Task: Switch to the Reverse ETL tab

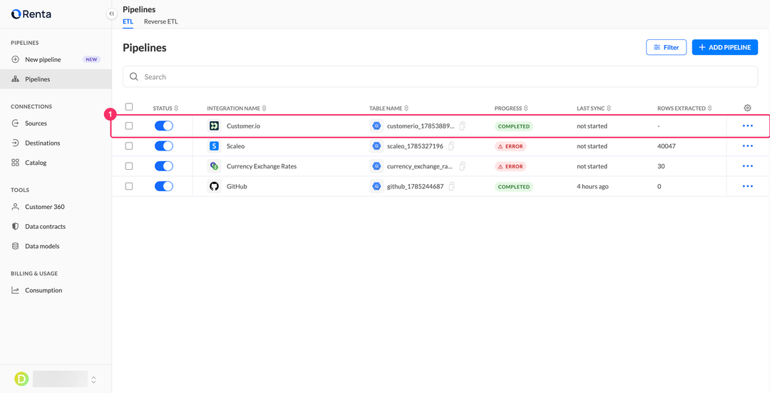Action: click(160, 21)
